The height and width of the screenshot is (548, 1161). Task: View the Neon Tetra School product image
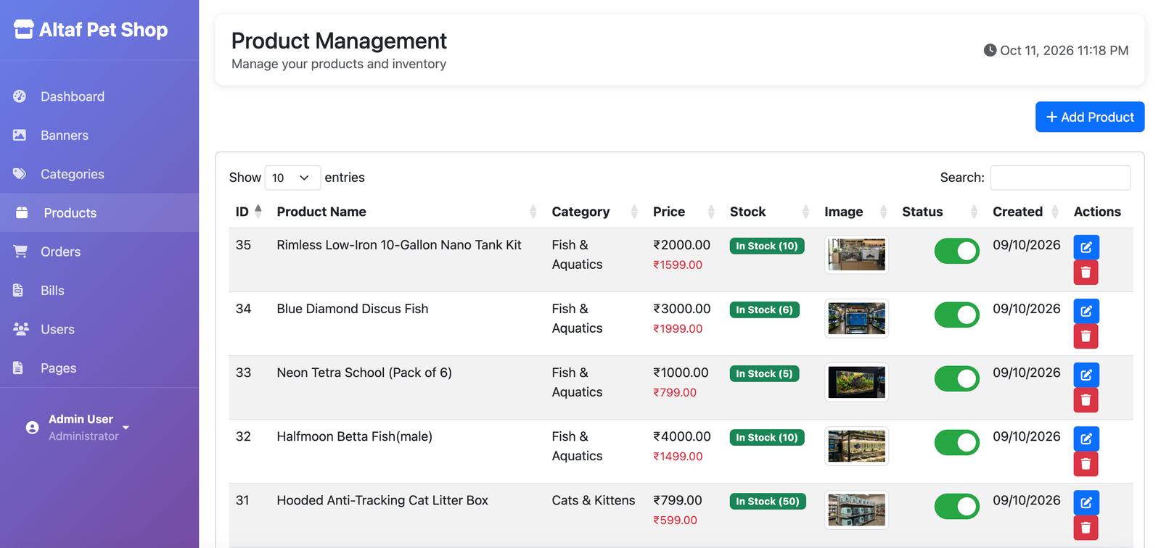click(x=856, y=382)
